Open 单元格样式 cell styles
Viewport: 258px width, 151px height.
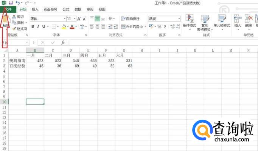(x=222, y=22)
